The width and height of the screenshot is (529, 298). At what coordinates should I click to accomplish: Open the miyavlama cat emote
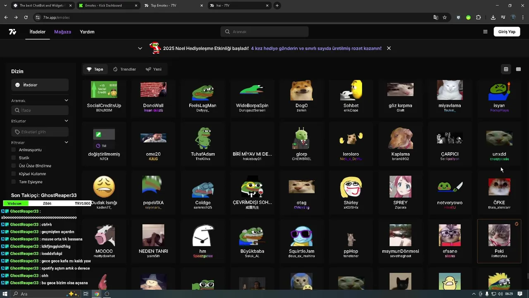coord(450,97)
